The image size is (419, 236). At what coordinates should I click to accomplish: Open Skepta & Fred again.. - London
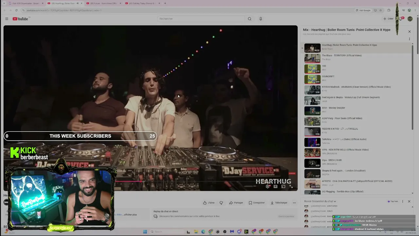click(356, 173)
